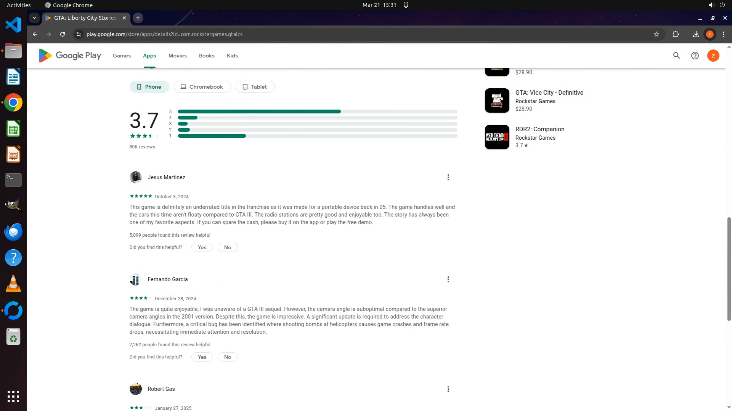Image resolution: width=732 pixels, height=411 pixels.
Task: Select the Phone device filter chip
Action: (x=149, y=87)
